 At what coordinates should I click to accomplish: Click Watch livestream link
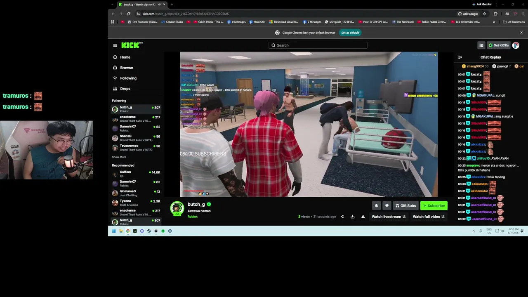(388, 217)
